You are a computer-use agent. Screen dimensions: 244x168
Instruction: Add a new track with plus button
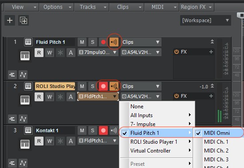(10, 20)
